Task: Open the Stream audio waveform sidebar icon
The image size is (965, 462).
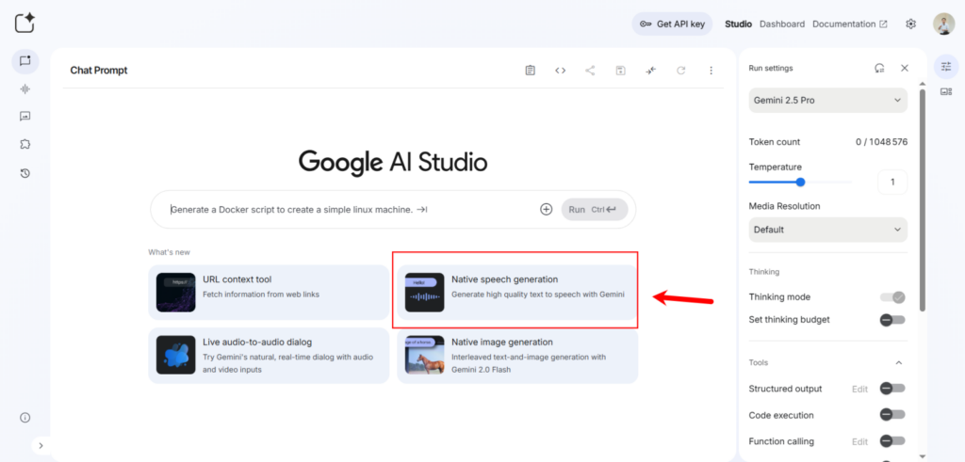Action: pyautogui.click(x=25, y=88)
